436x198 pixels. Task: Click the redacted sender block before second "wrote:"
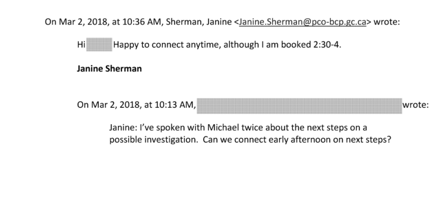299,105
